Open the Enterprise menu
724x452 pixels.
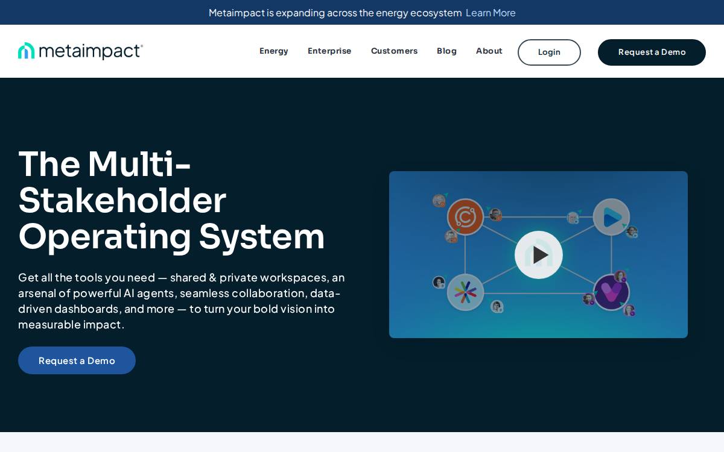(x=329, y=51)
